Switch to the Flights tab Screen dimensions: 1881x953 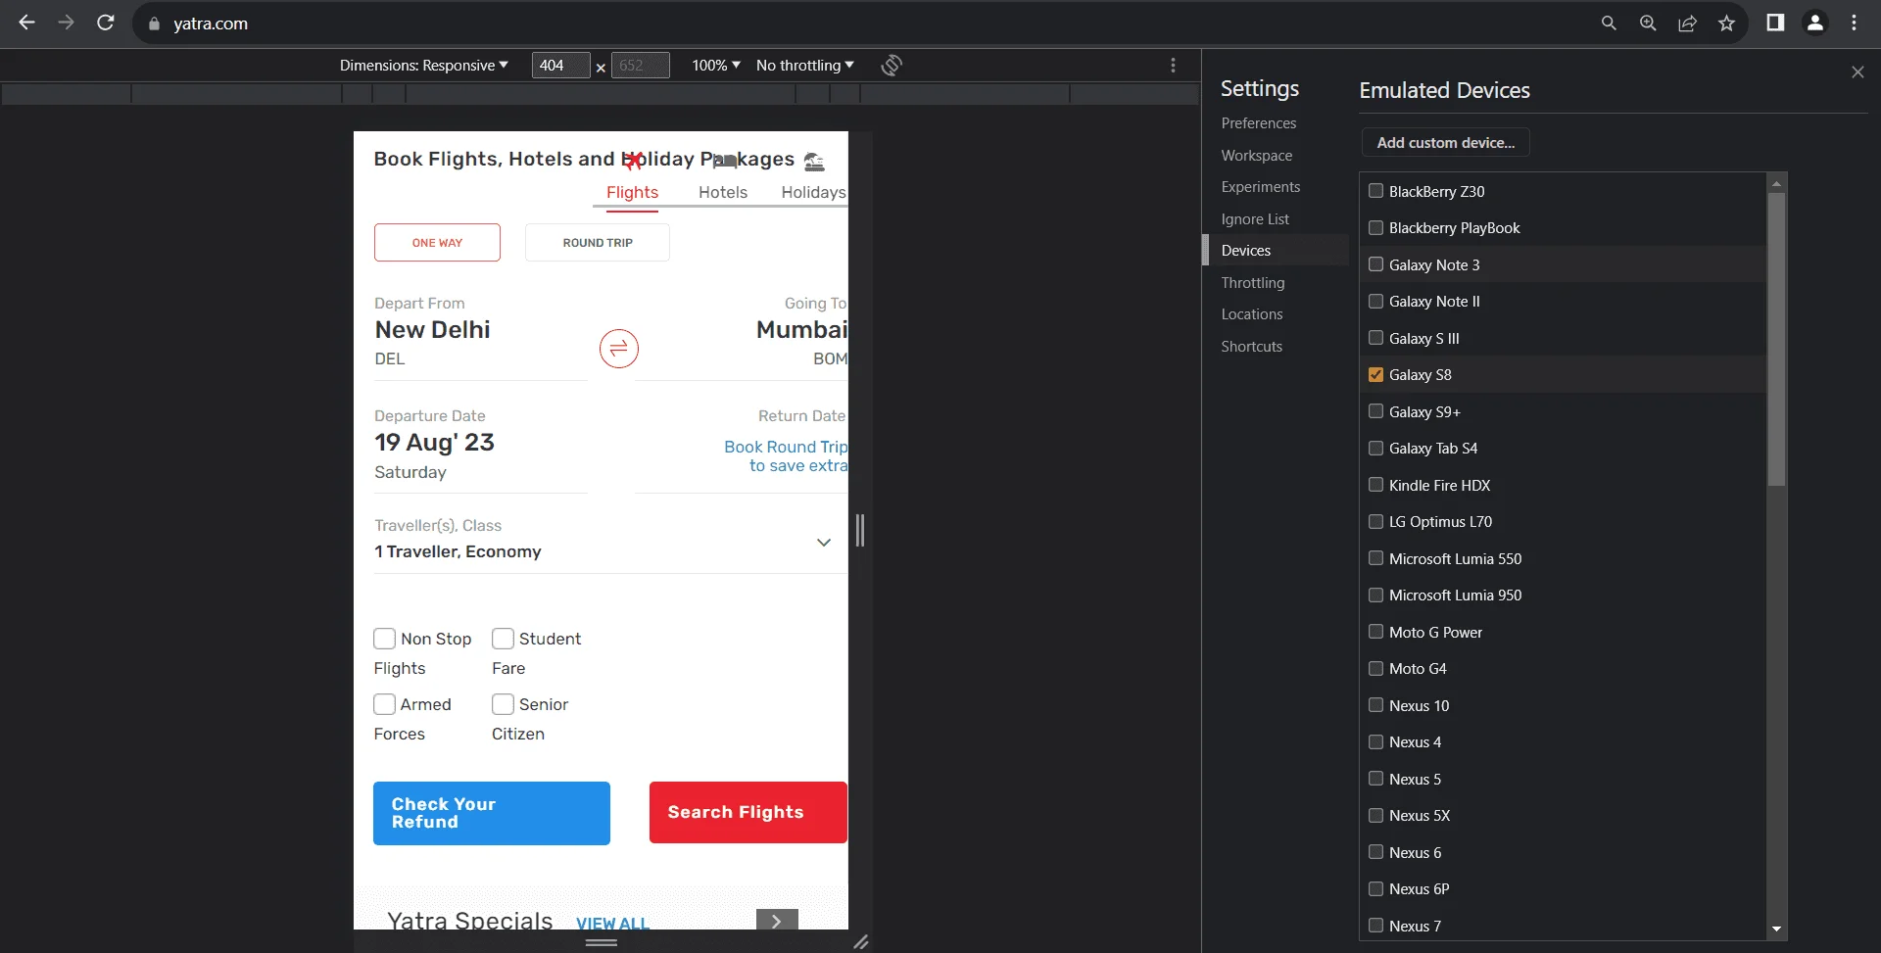pyautogui.click(x=632, y=193)
